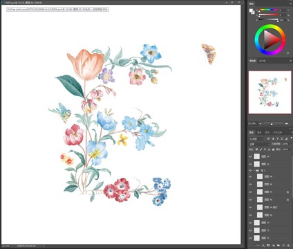Viewport: 293px width, 249px height.
Task: Lock image pixels with the brush icon
Action: point(261,149)
